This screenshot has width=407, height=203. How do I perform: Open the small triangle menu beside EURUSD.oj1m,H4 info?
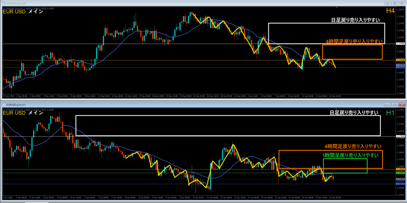coord(4,9)
